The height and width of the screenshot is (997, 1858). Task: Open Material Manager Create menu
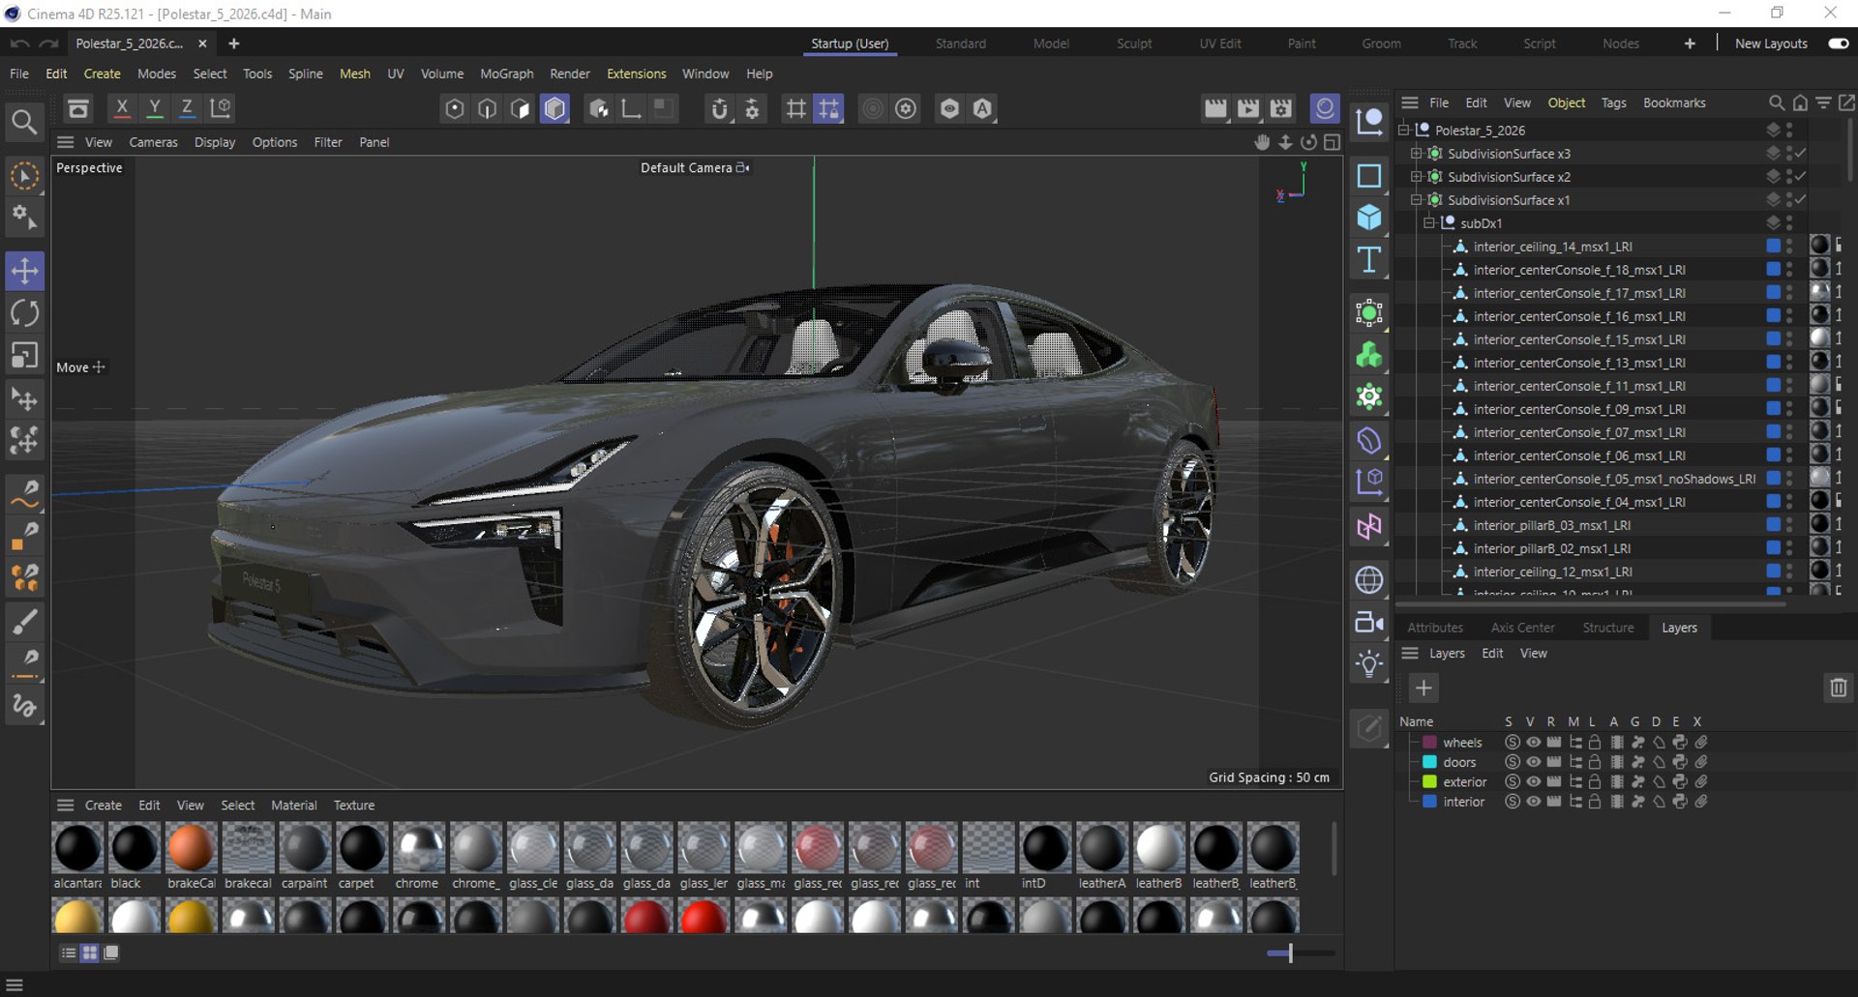tap(103, 806)
